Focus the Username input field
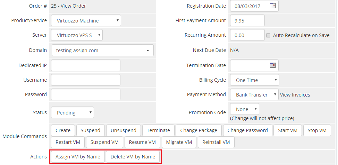338x165 pixels. [x=86, y=80]
